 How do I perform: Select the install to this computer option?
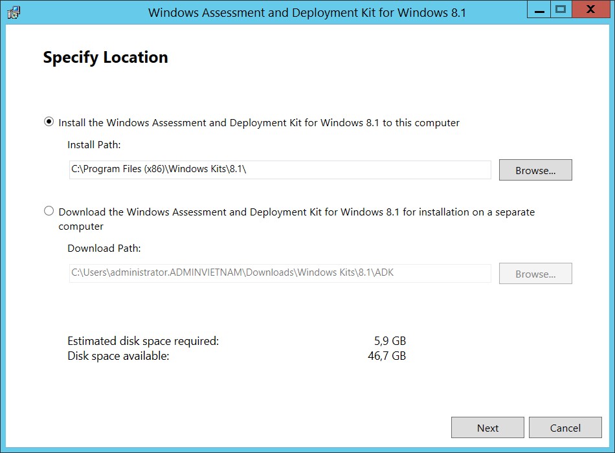coord(49,122)
